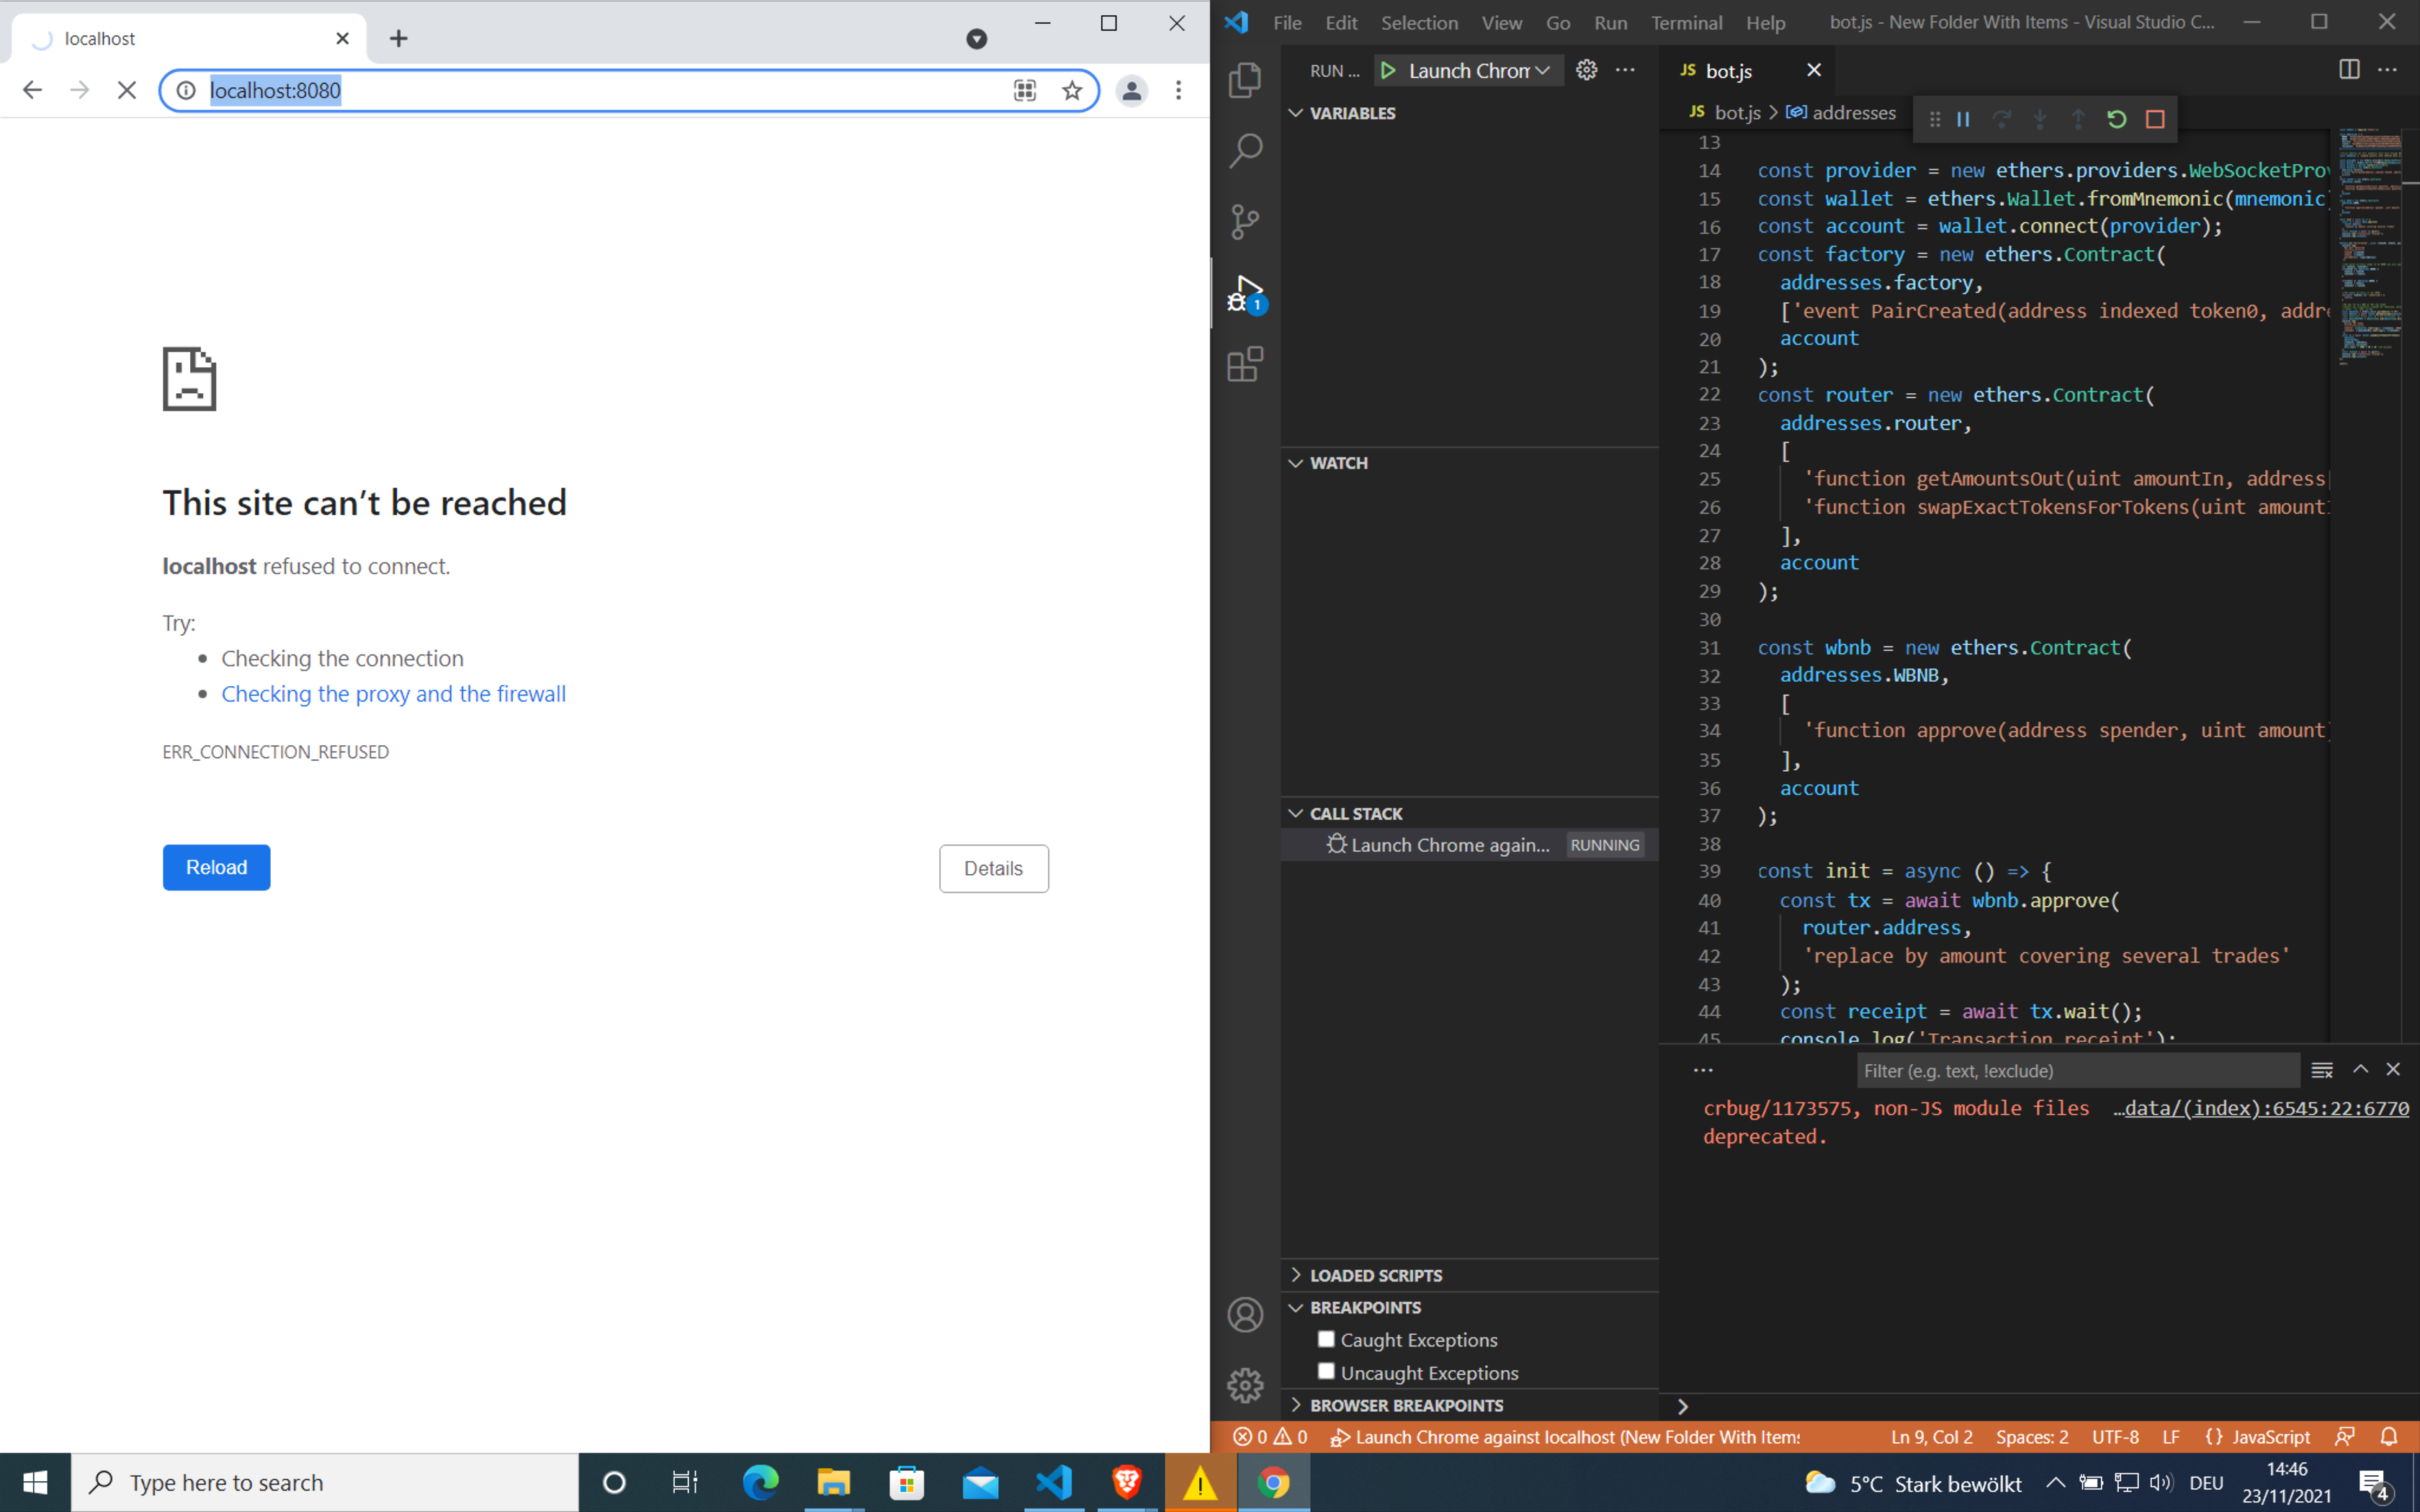Viewport: 2420px width, 1512px height.
Task: Open editor's more actions menu
Action: [2387, 69]
